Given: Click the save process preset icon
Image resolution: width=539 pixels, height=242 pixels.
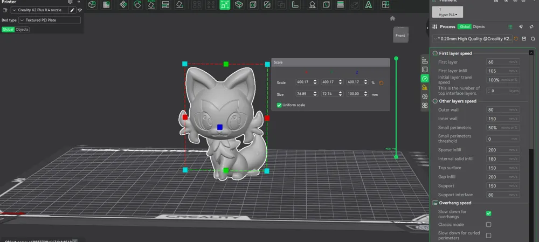Looking at the screenshot, I should tap(524, 39).
